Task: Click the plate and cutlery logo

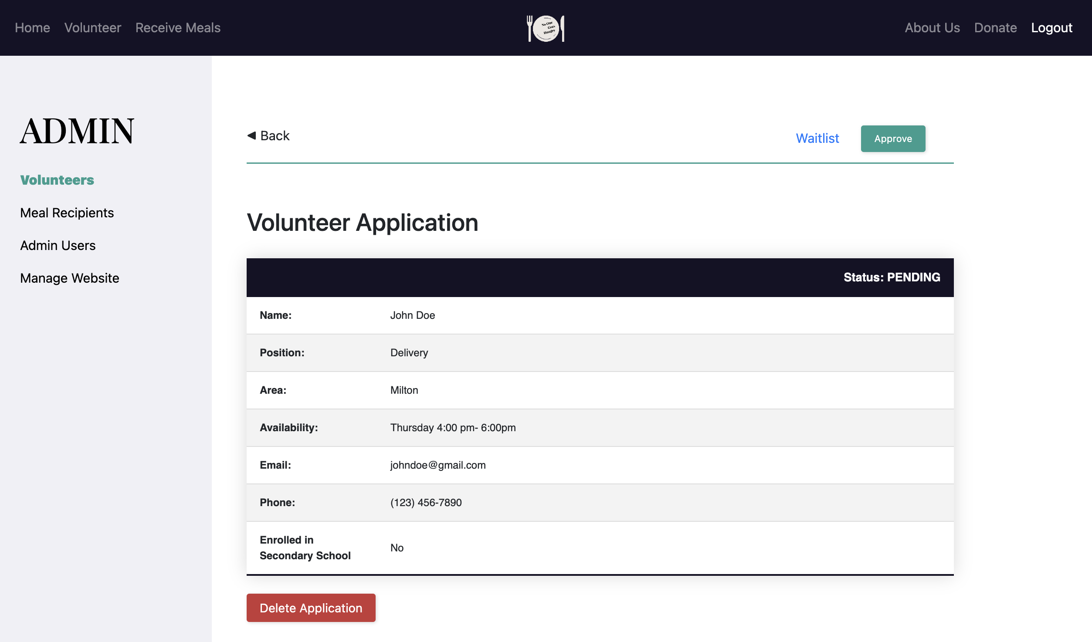Action: click(x=546, y=28)
